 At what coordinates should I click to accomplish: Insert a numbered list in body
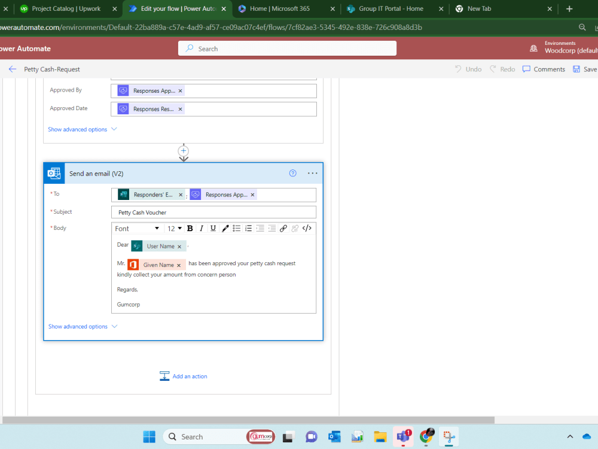click(x=248, y=228)
